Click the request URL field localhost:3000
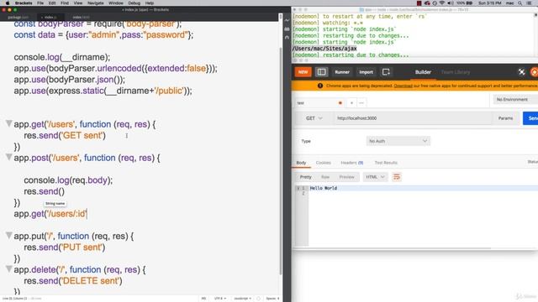The image size is (538, 302). tap(412, 118)
